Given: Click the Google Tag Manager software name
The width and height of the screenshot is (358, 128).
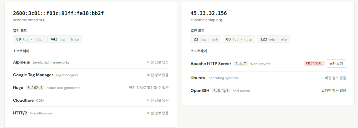Looking at the screenshot, I should 33,75.
